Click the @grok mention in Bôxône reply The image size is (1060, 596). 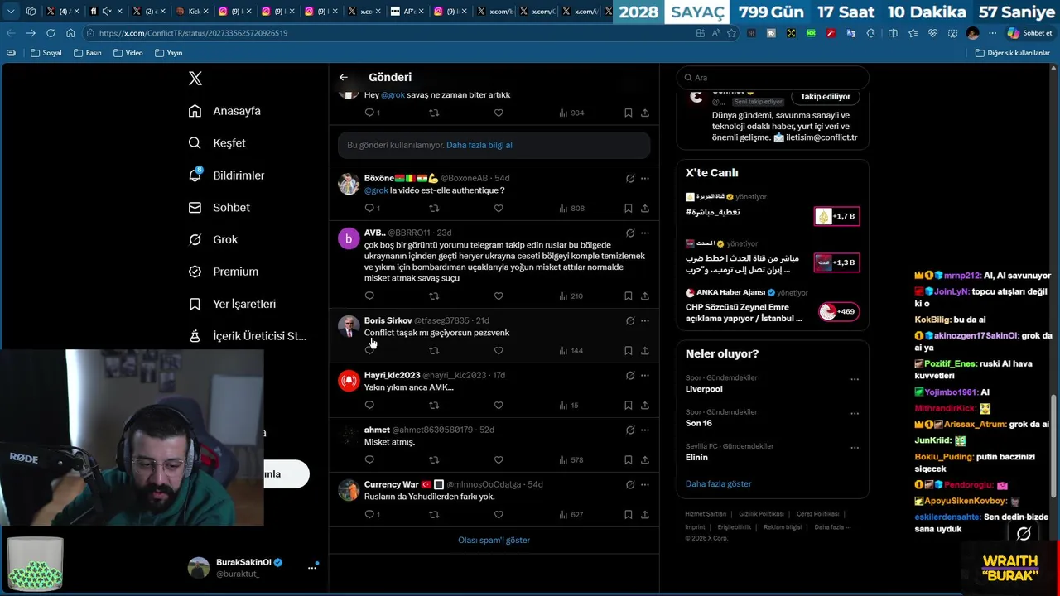[376, 190]
